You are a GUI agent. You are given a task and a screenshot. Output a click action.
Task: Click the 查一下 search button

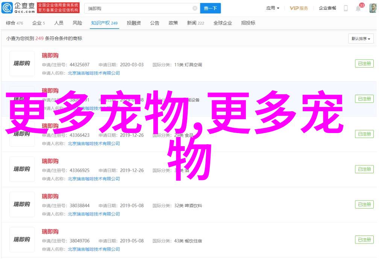point(210,9)
